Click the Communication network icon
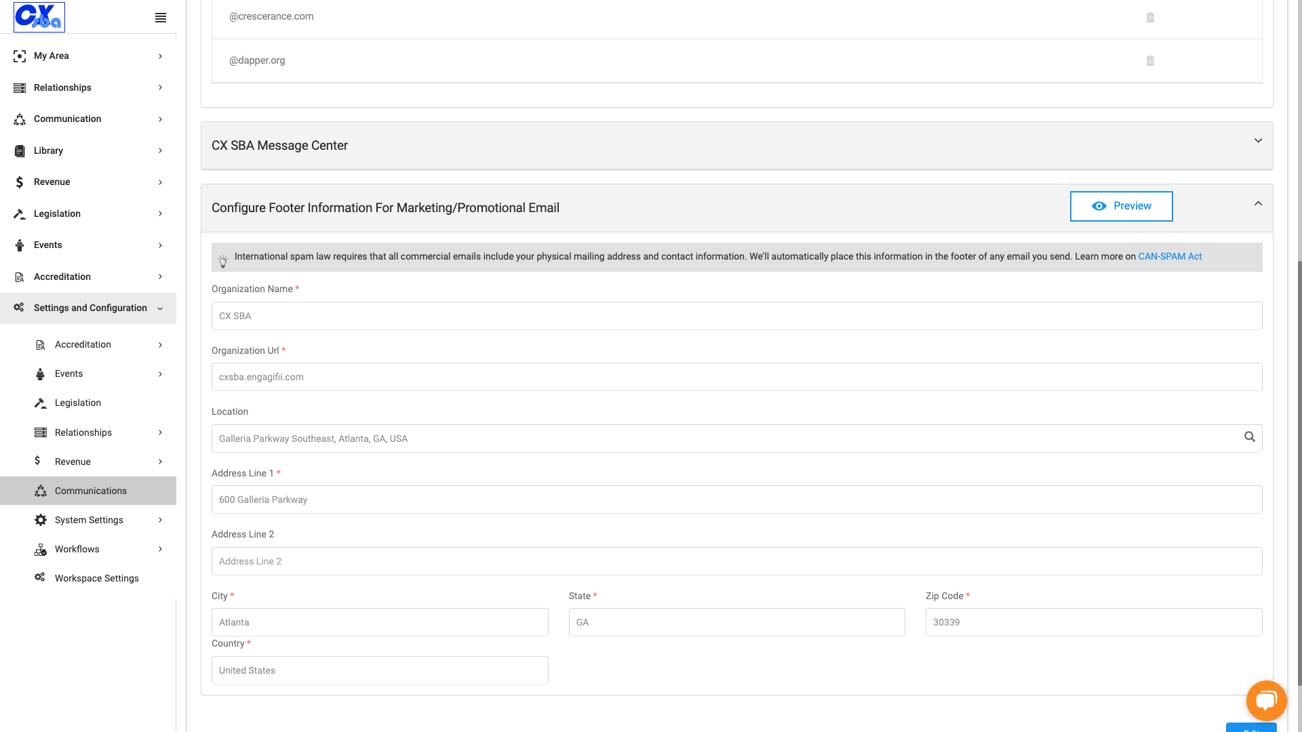This screenshot has height=732, width=1302. coord(20,119)
